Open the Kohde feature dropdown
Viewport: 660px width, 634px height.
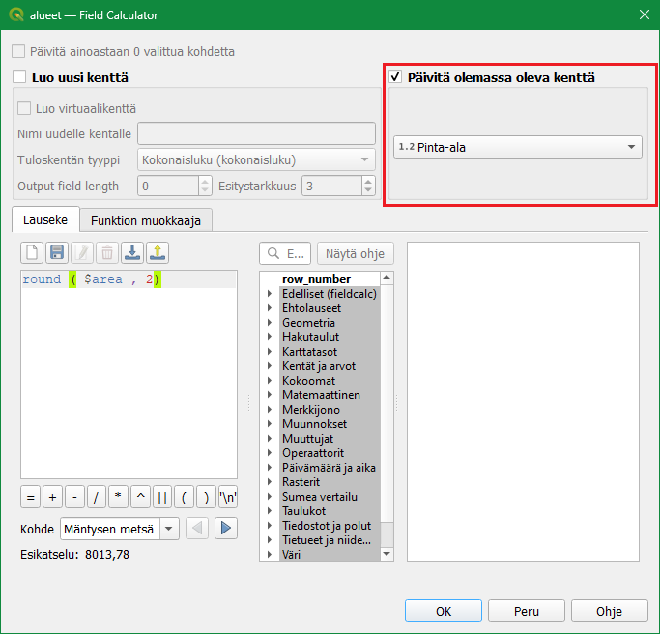pos(120,529)
